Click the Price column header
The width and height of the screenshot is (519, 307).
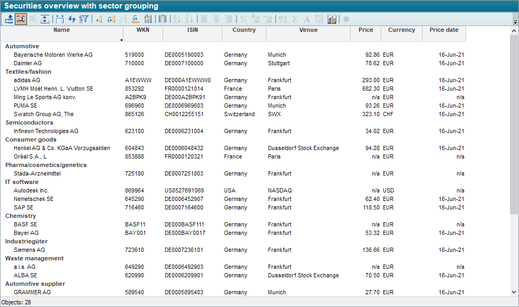click(x=365, y=30)
